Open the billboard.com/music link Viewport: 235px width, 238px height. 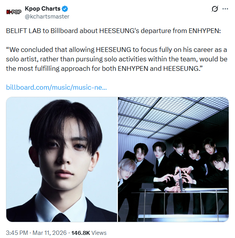(56, 87)
